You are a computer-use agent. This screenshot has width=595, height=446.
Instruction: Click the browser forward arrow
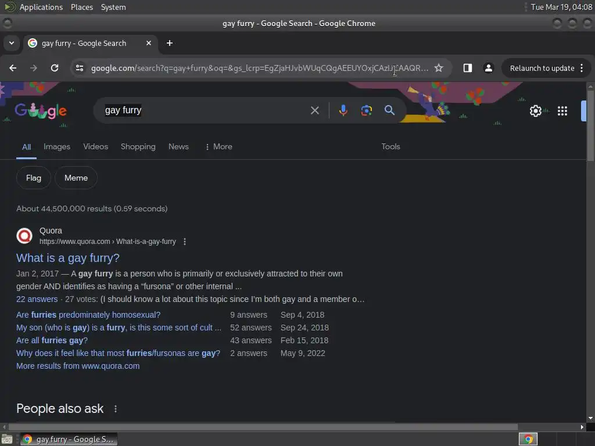(x=34, y=68)
